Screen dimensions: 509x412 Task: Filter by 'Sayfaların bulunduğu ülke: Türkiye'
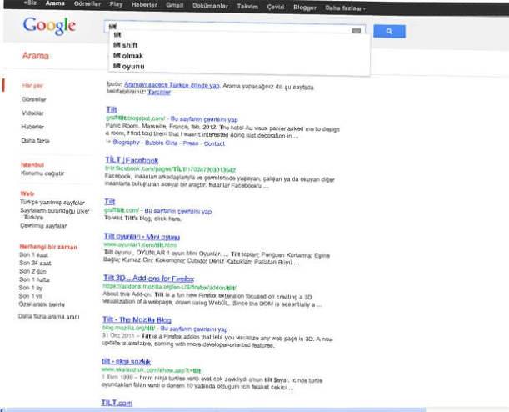(x=54, y=214)
